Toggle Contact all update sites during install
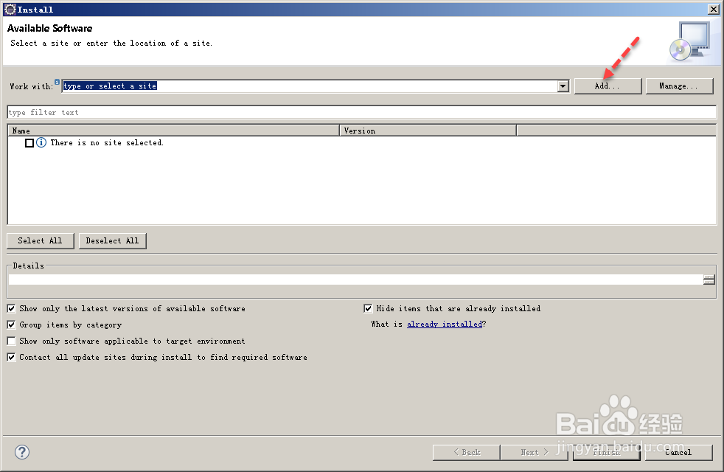Image resolution: width=724 pixels, height=472 pixels. [x=12, y=357]
